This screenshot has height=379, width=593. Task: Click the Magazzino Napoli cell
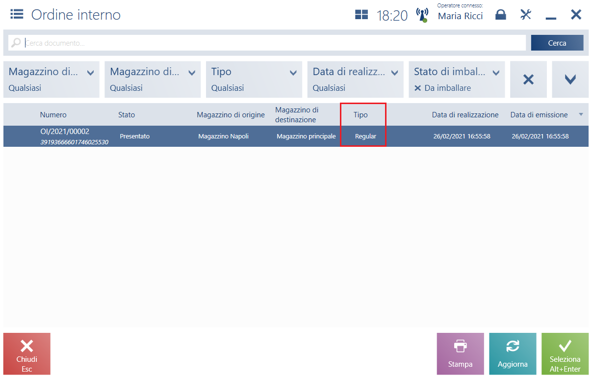pyautogui.click(x=224, y=136)
